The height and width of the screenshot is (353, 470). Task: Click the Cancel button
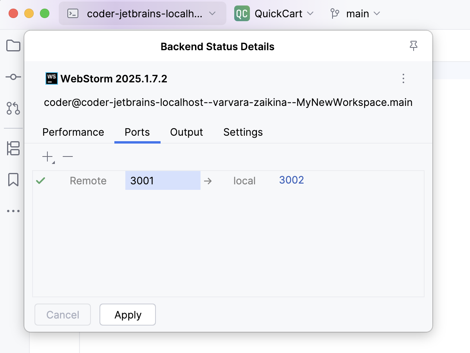63,315
